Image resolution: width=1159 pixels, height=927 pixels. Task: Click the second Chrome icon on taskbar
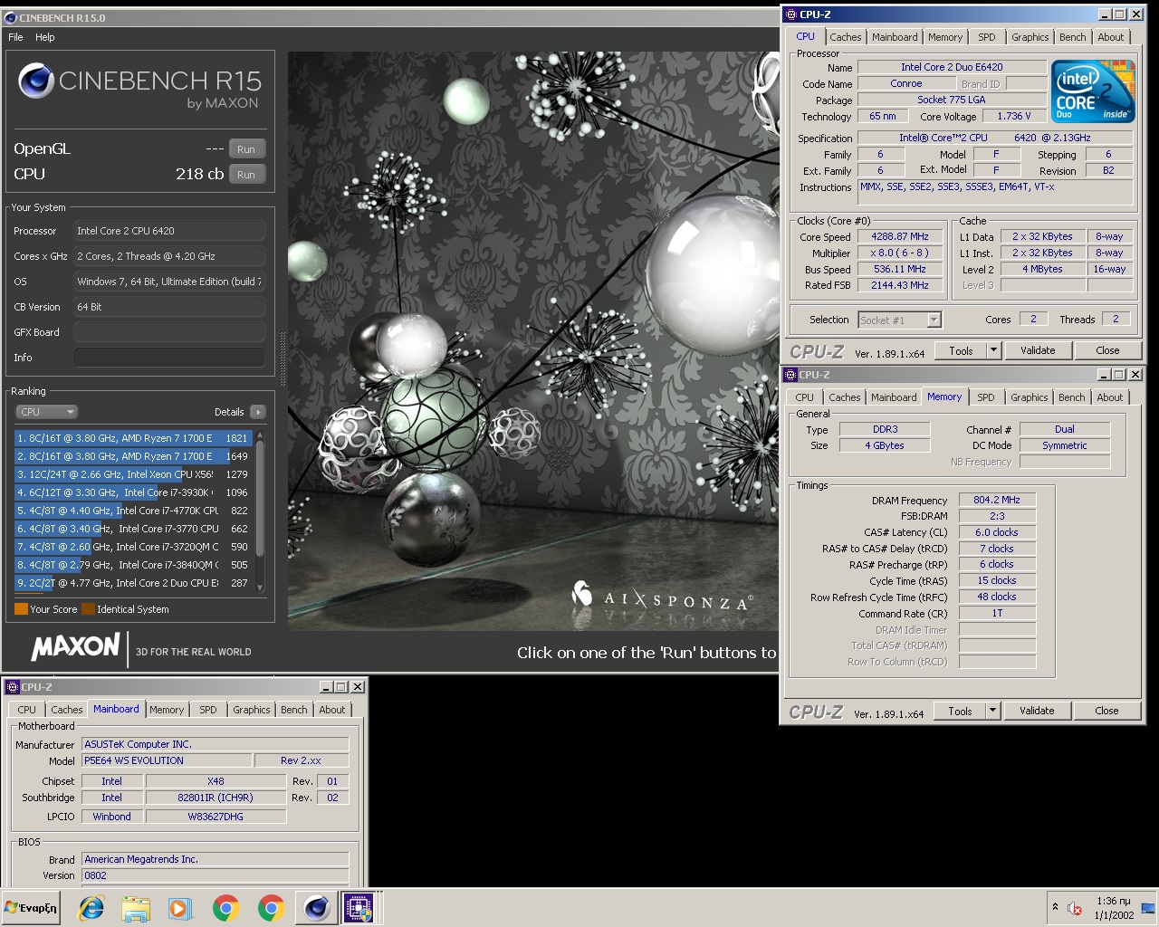point(271,908)
